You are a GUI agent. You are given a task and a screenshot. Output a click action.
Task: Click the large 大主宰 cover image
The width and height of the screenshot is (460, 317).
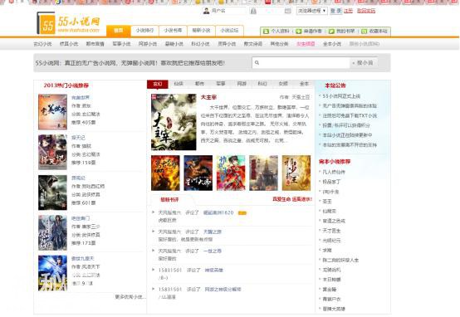[174, 122]
